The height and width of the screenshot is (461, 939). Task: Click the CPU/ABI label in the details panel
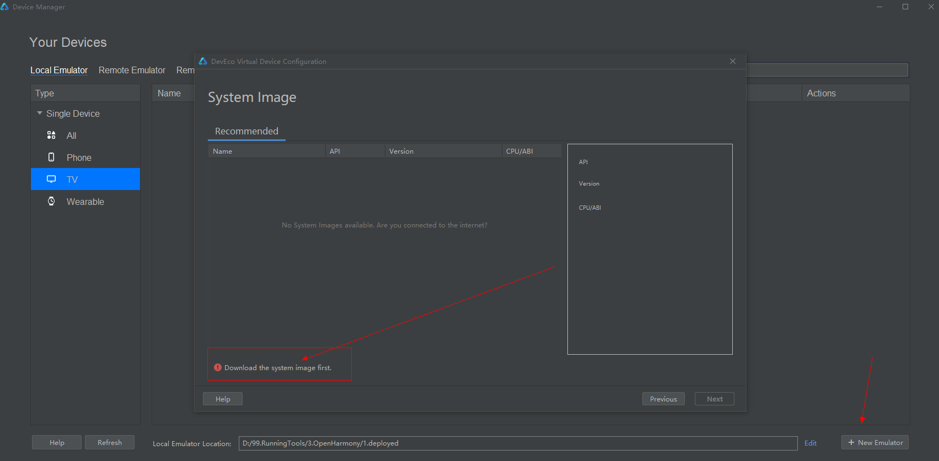590,208
